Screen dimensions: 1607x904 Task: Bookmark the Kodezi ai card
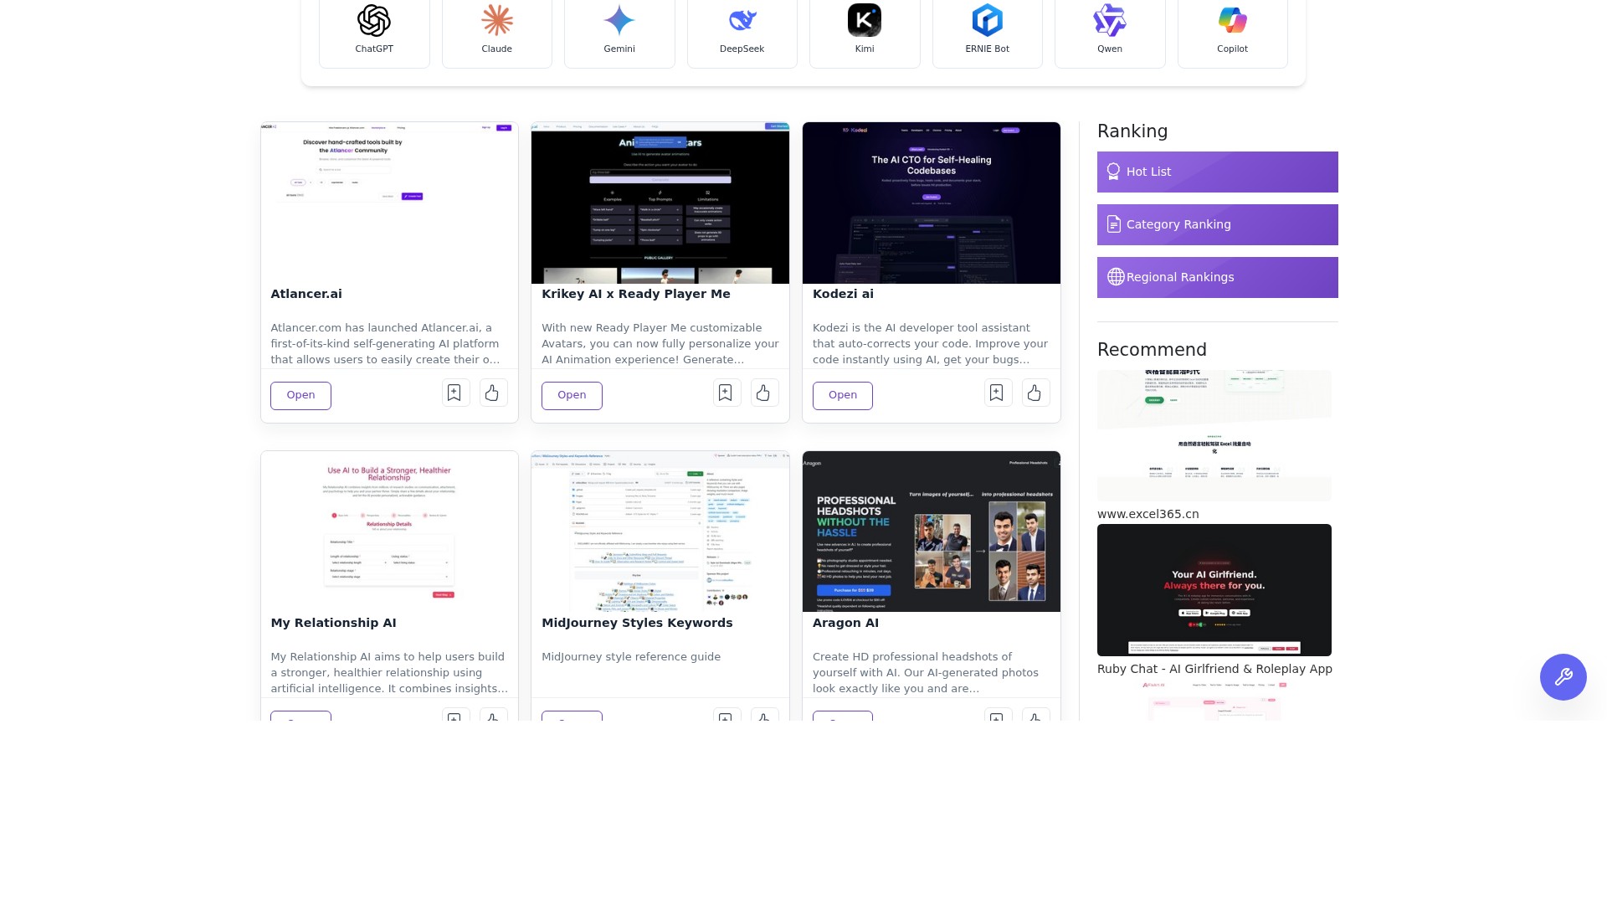(x=998, y=393)
